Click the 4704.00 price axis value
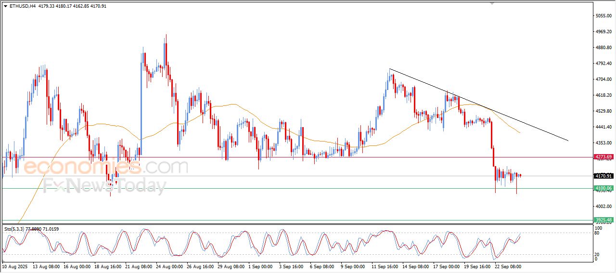This screenshot has width=616, height=273. [x=603, y=79]
